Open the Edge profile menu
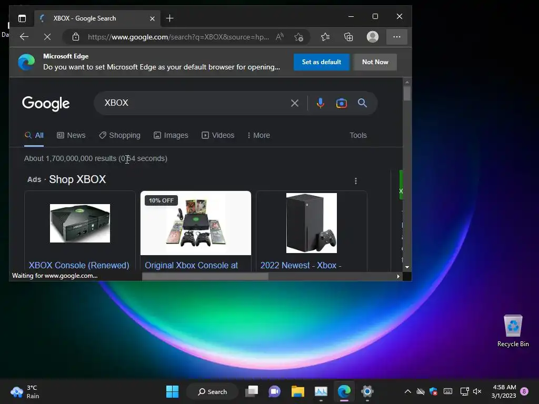Screen dimensions: 539x404 click(x=373, y=37)
